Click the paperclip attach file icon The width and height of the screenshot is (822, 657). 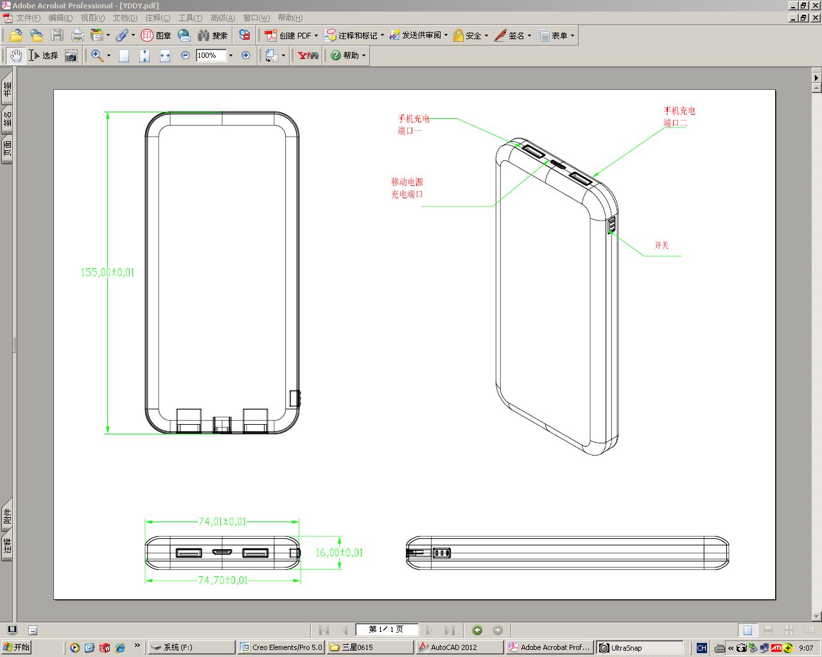coord(121,36)
